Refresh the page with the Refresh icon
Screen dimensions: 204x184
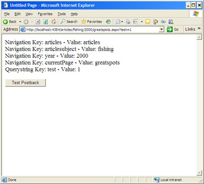pos(45,22)
